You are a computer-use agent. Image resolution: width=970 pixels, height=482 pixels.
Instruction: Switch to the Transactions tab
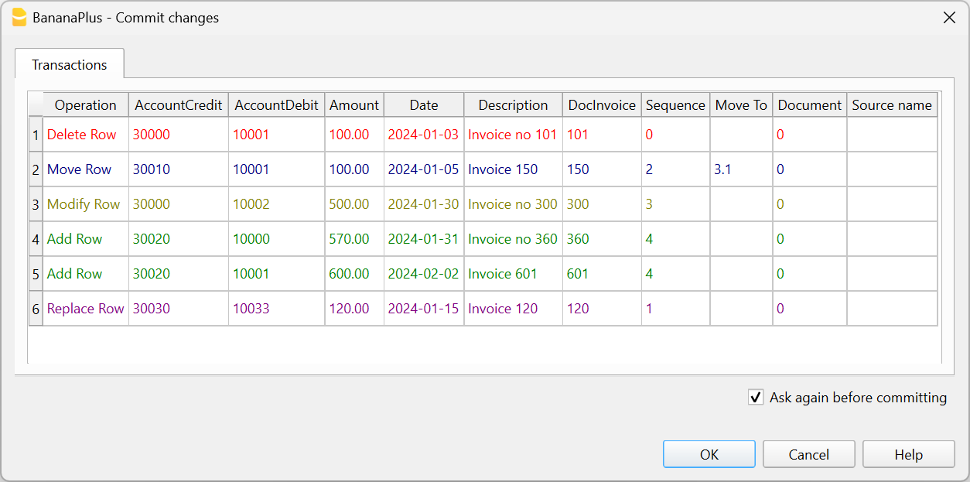(70, 65)
